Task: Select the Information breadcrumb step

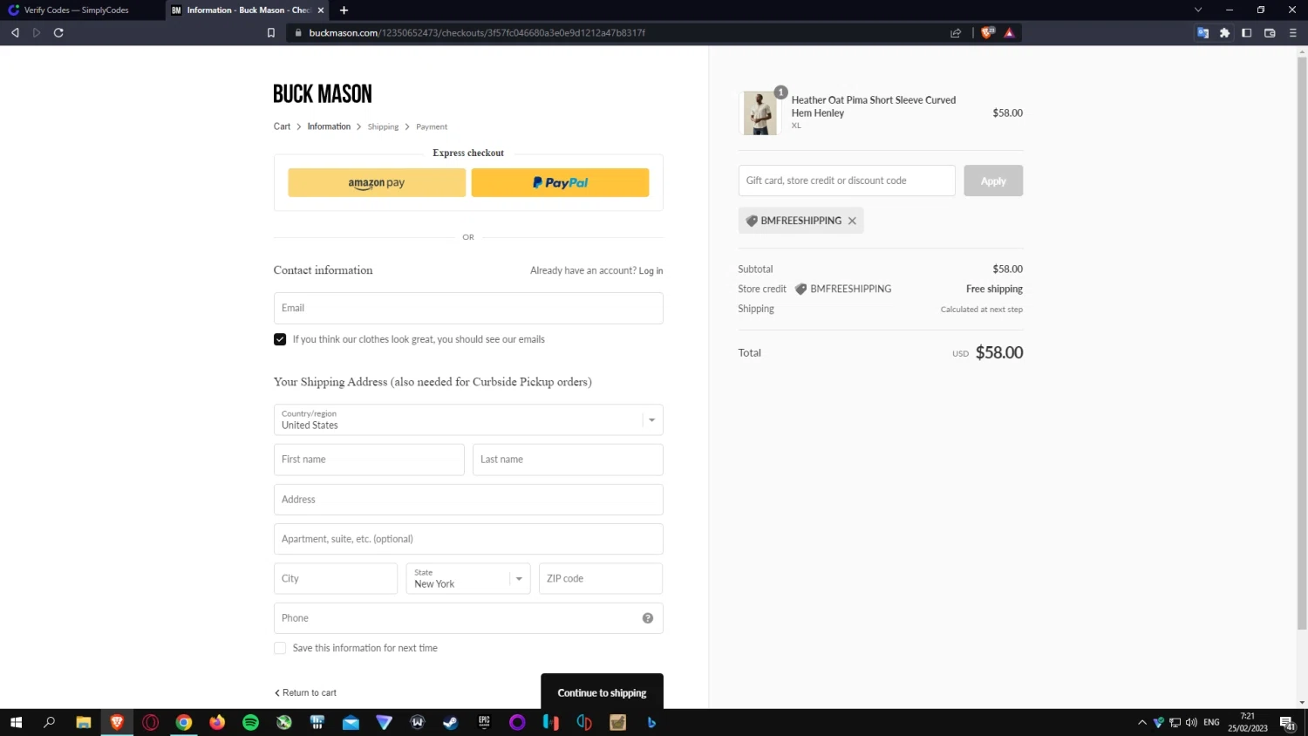Action: click(329, 126)
